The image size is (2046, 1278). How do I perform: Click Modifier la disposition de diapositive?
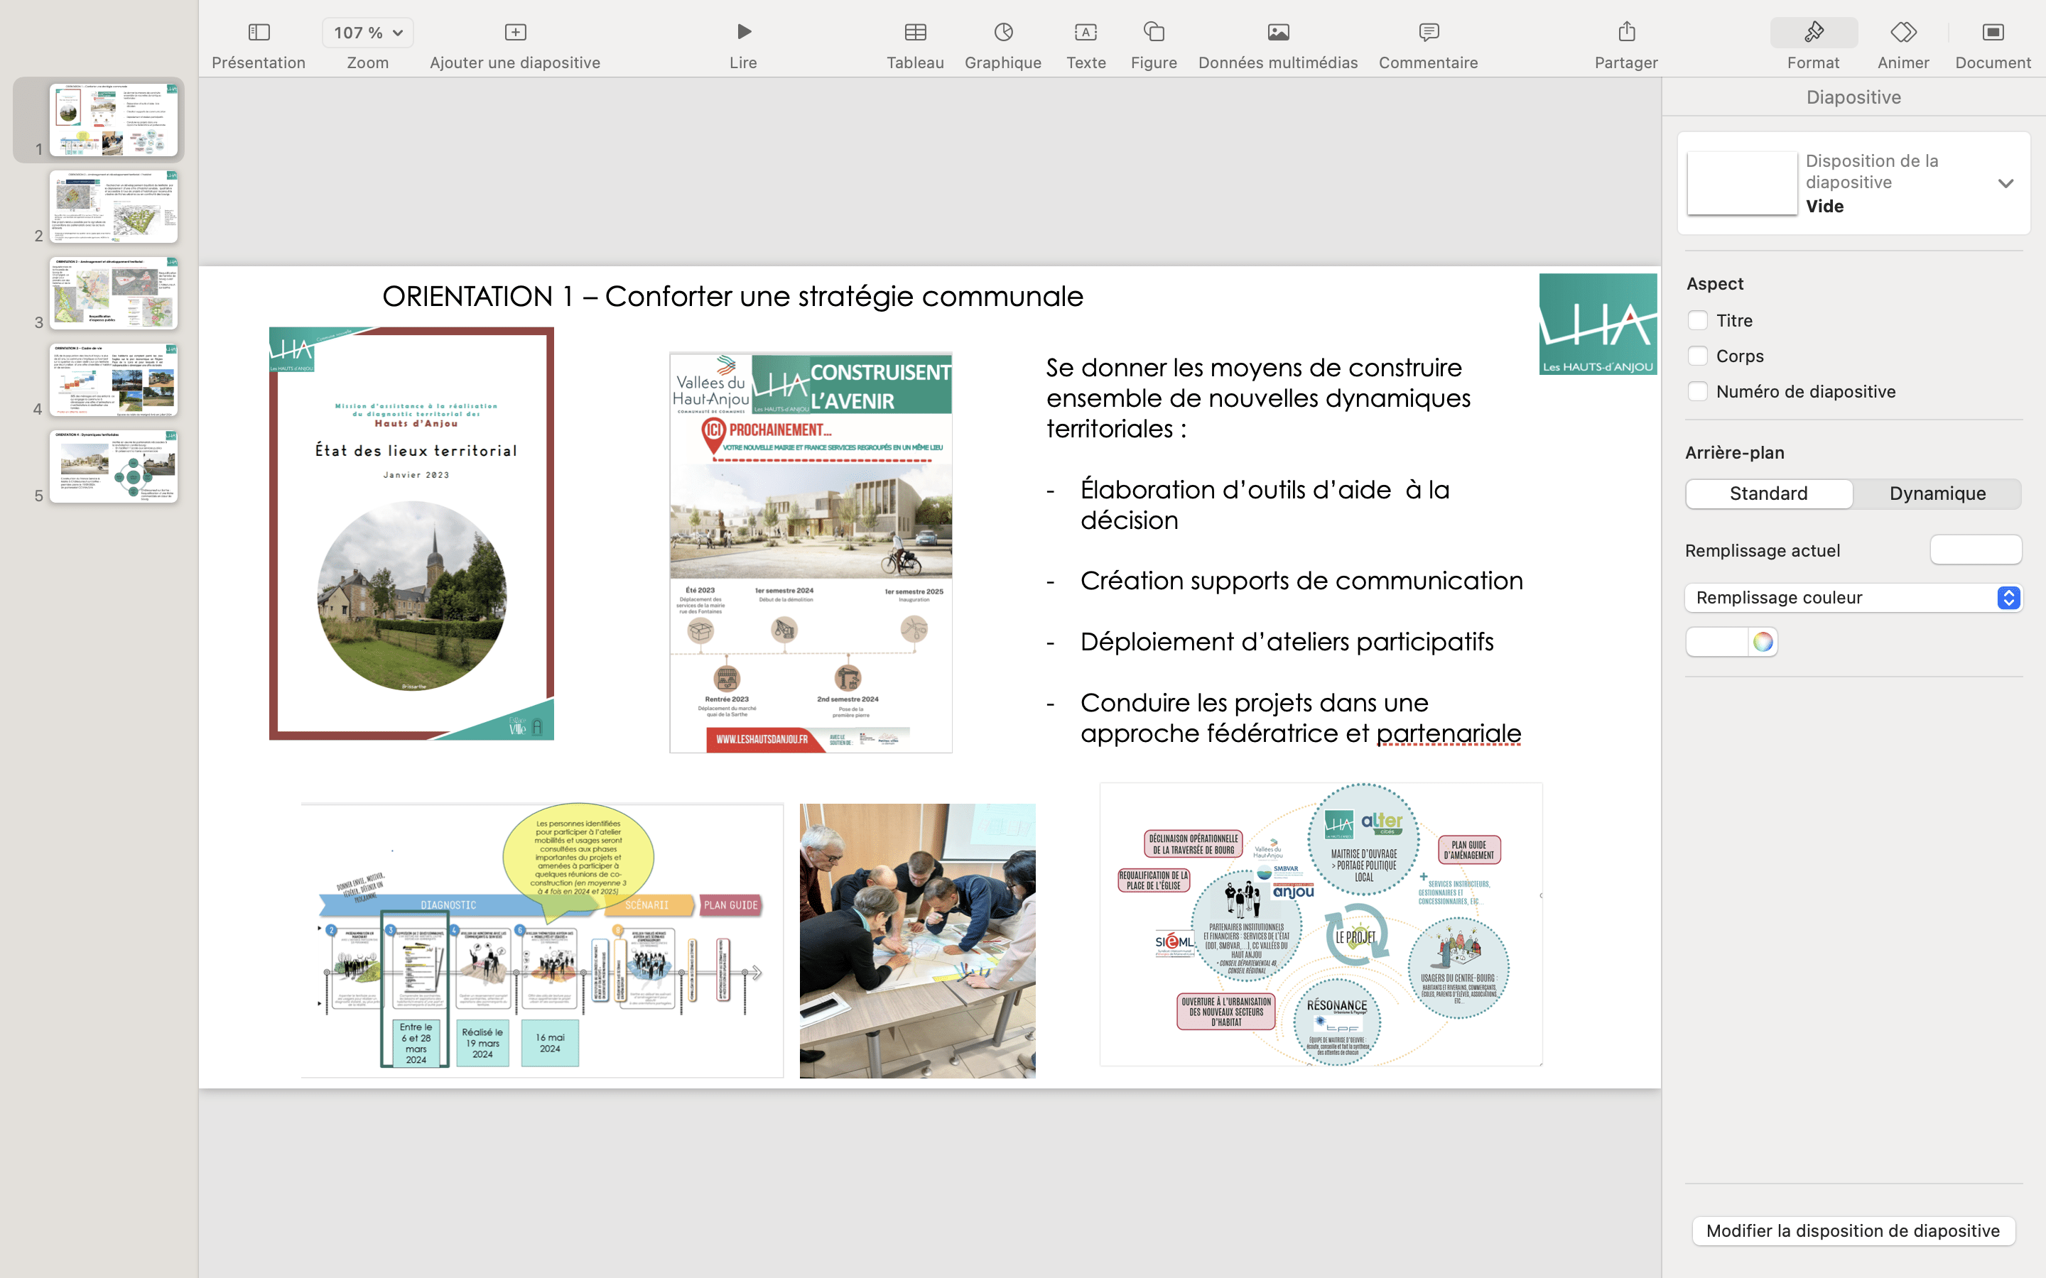1853,1230
